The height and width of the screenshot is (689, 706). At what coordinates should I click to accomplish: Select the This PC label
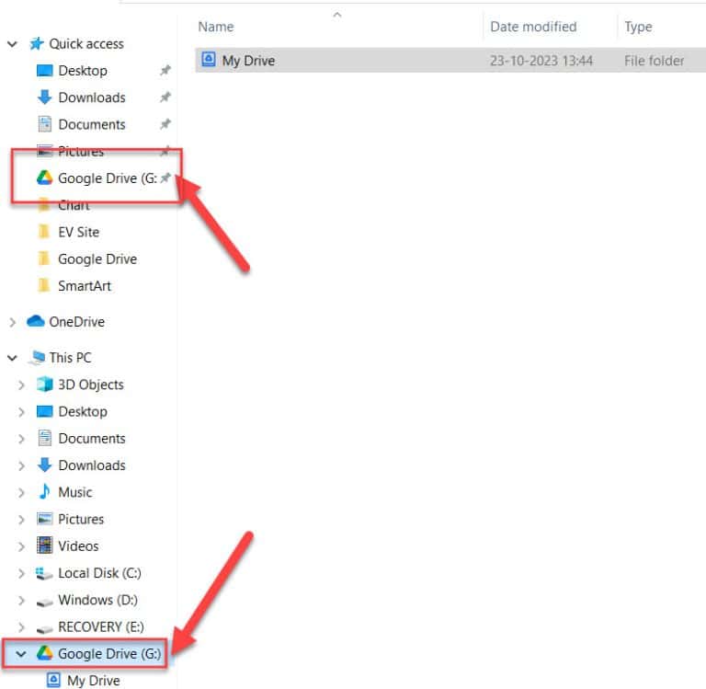click(71, 357)
